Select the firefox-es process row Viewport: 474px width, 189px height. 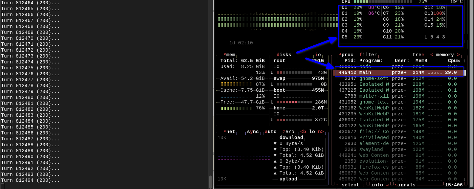pos(374,167)
